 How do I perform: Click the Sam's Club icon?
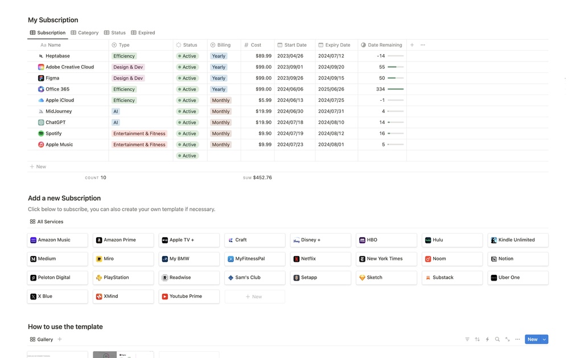[x=231, y=278]
